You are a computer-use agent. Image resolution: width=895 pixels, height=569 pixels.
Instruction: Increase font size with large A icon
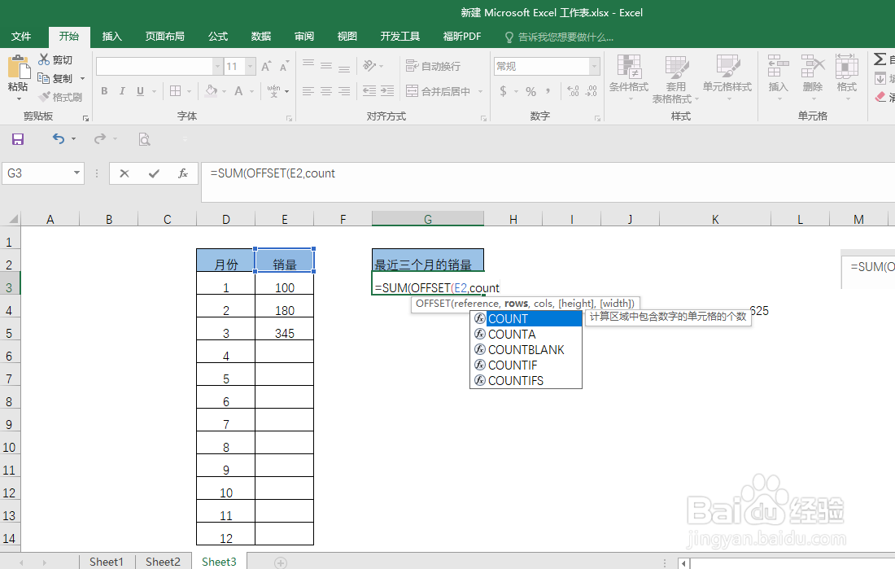click(x=266, y=66)
